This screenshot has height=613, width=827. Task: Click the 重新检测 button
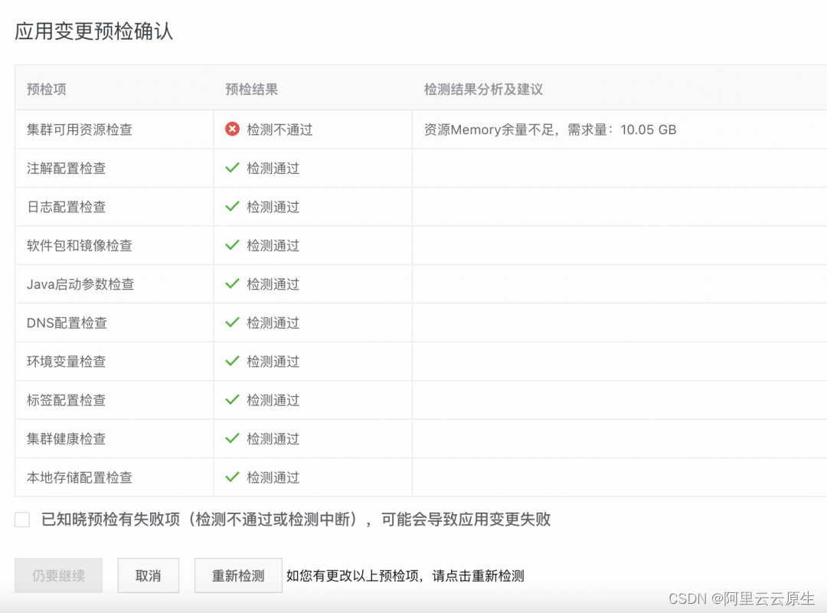(x=238, y=575)
